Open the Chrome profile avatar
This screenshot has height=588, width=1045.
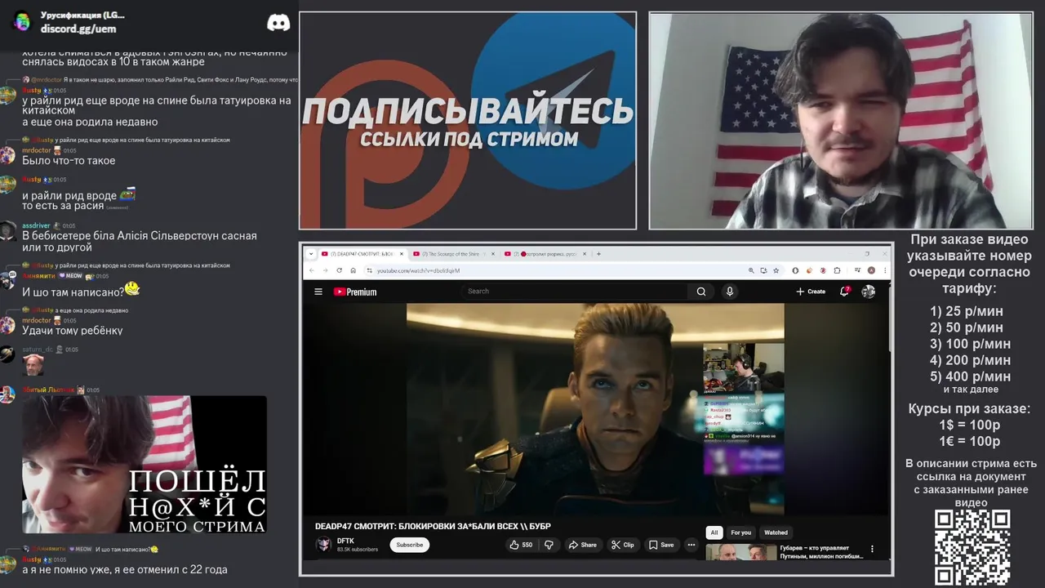click(871, 270)
